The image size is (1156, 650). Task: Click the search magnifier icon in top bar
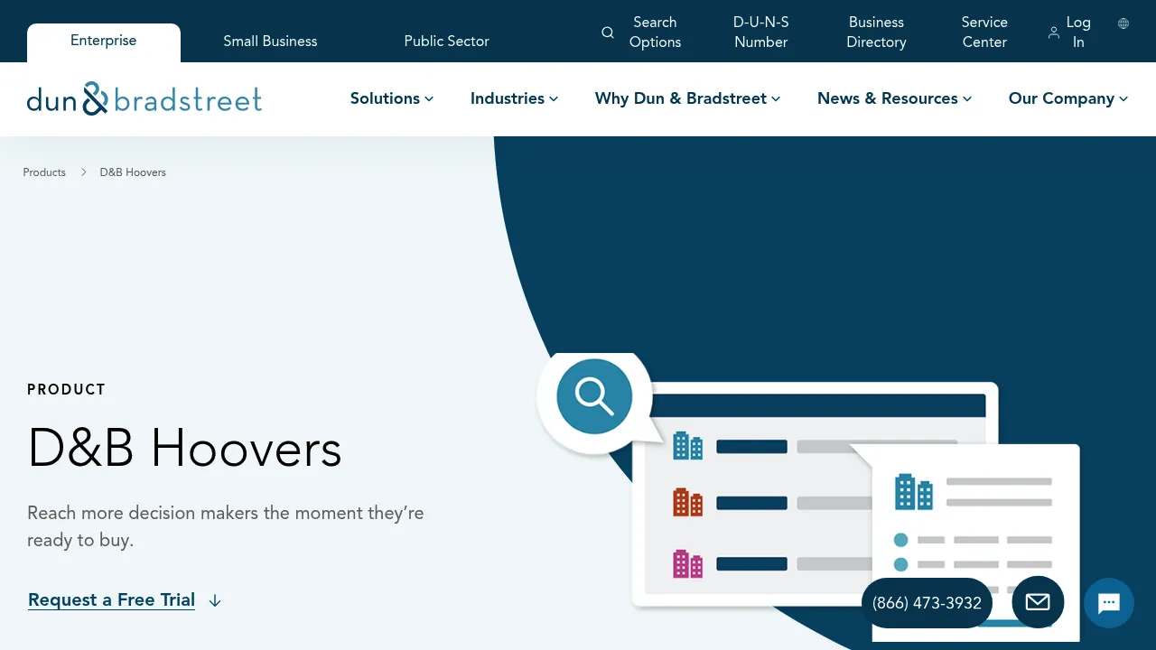(x=608, y=32)
